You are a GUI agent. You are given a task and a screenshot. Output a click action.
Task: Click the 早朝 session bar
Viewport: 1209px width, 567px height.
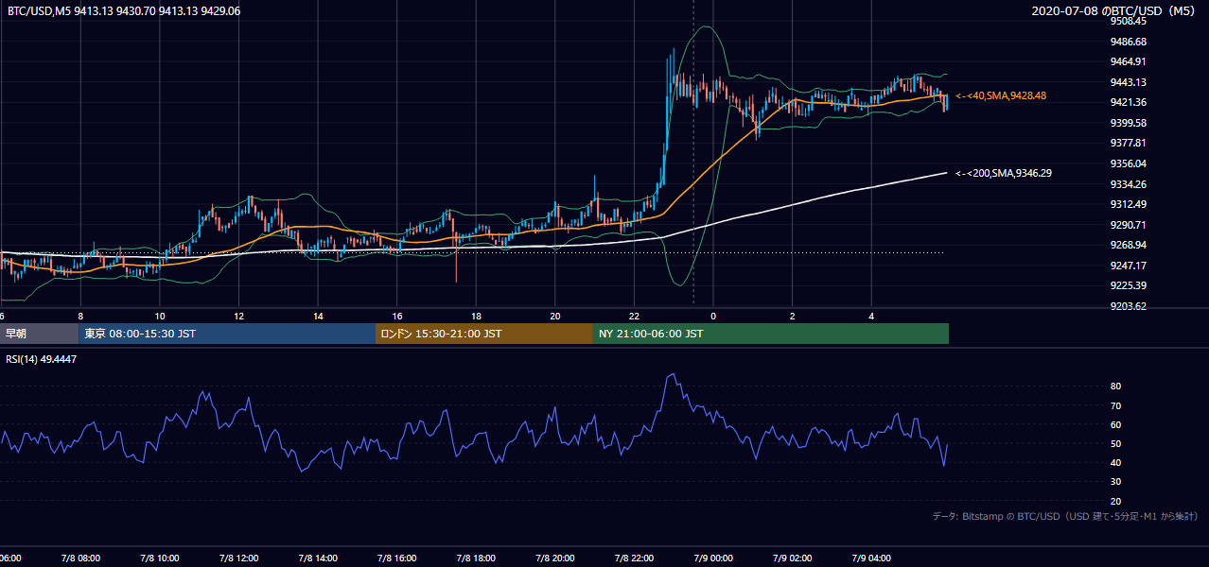39,334
